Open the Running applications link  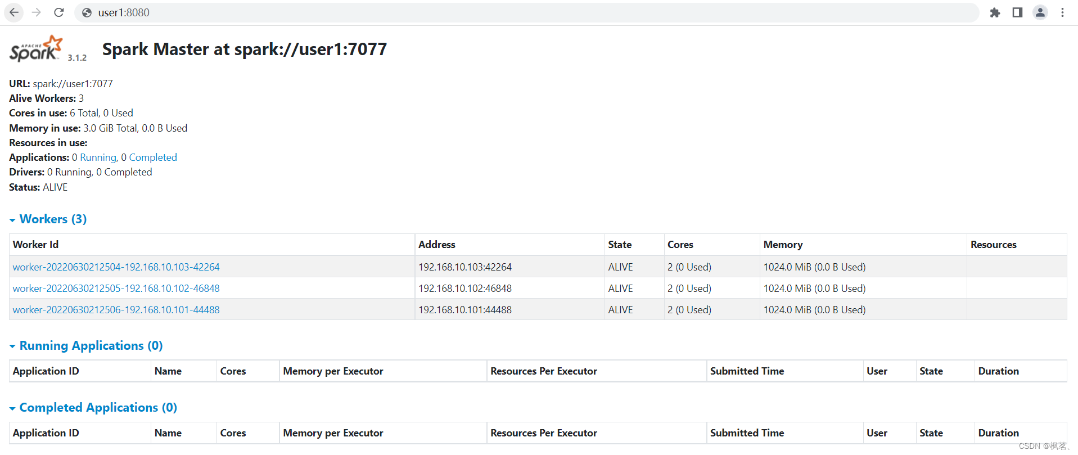(98, 157)
